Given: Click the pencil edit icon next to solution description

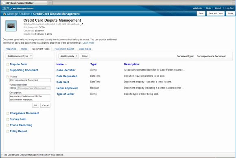Looking at the screenshot, I should click(x=82, y=24).
